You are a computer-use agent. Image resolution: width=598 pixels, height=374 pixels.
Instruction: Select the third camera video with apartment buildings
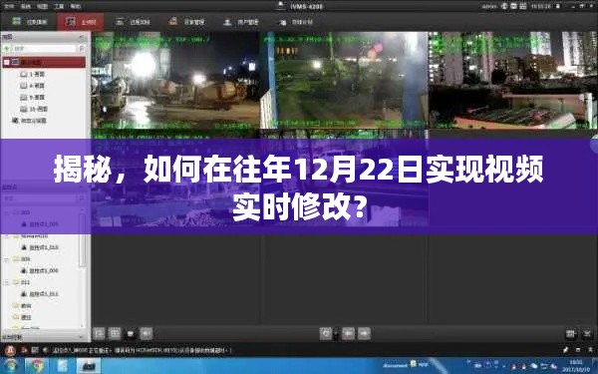513,80
